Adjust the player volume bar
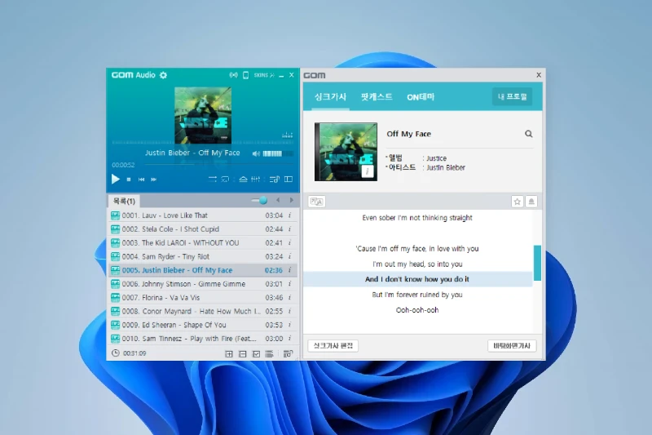Screen dimensions: 652x435 [x=278, y=153]
